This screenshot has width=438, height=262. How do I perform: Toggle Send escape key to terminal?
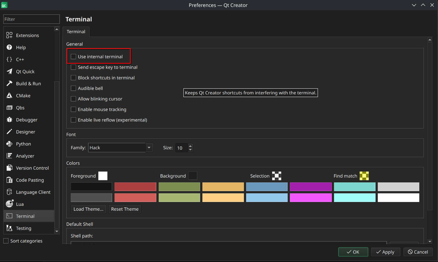(73, 67)
